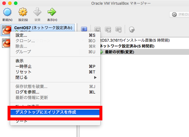Expand the 閉じる submenu arrow

click(95, 78)
